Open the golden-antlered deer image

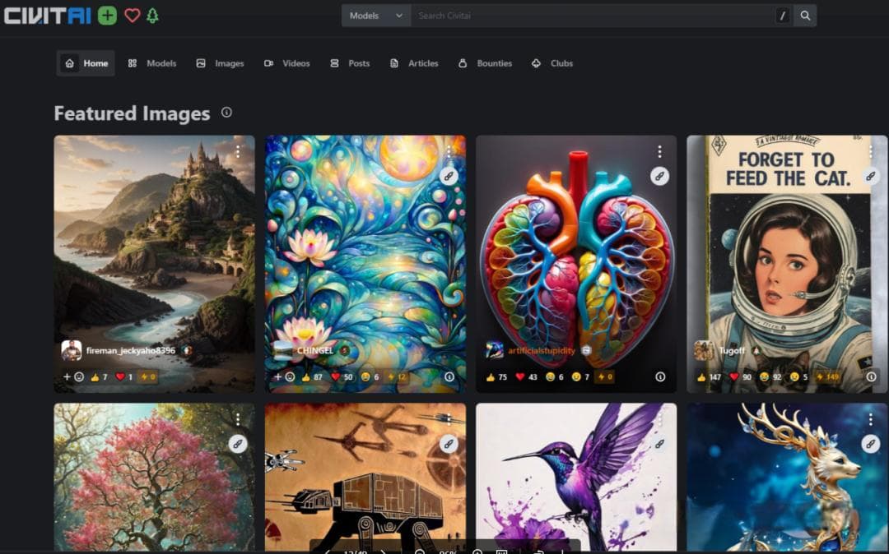coord(787,477)
